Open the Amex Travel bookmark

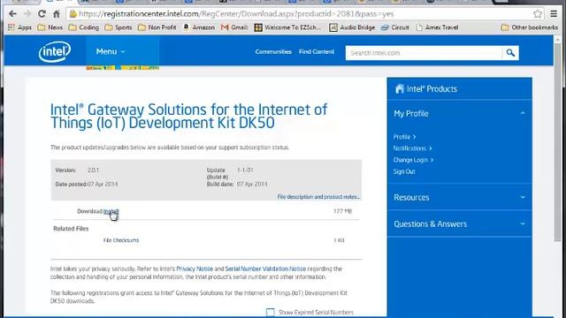[x=437, y=27]
